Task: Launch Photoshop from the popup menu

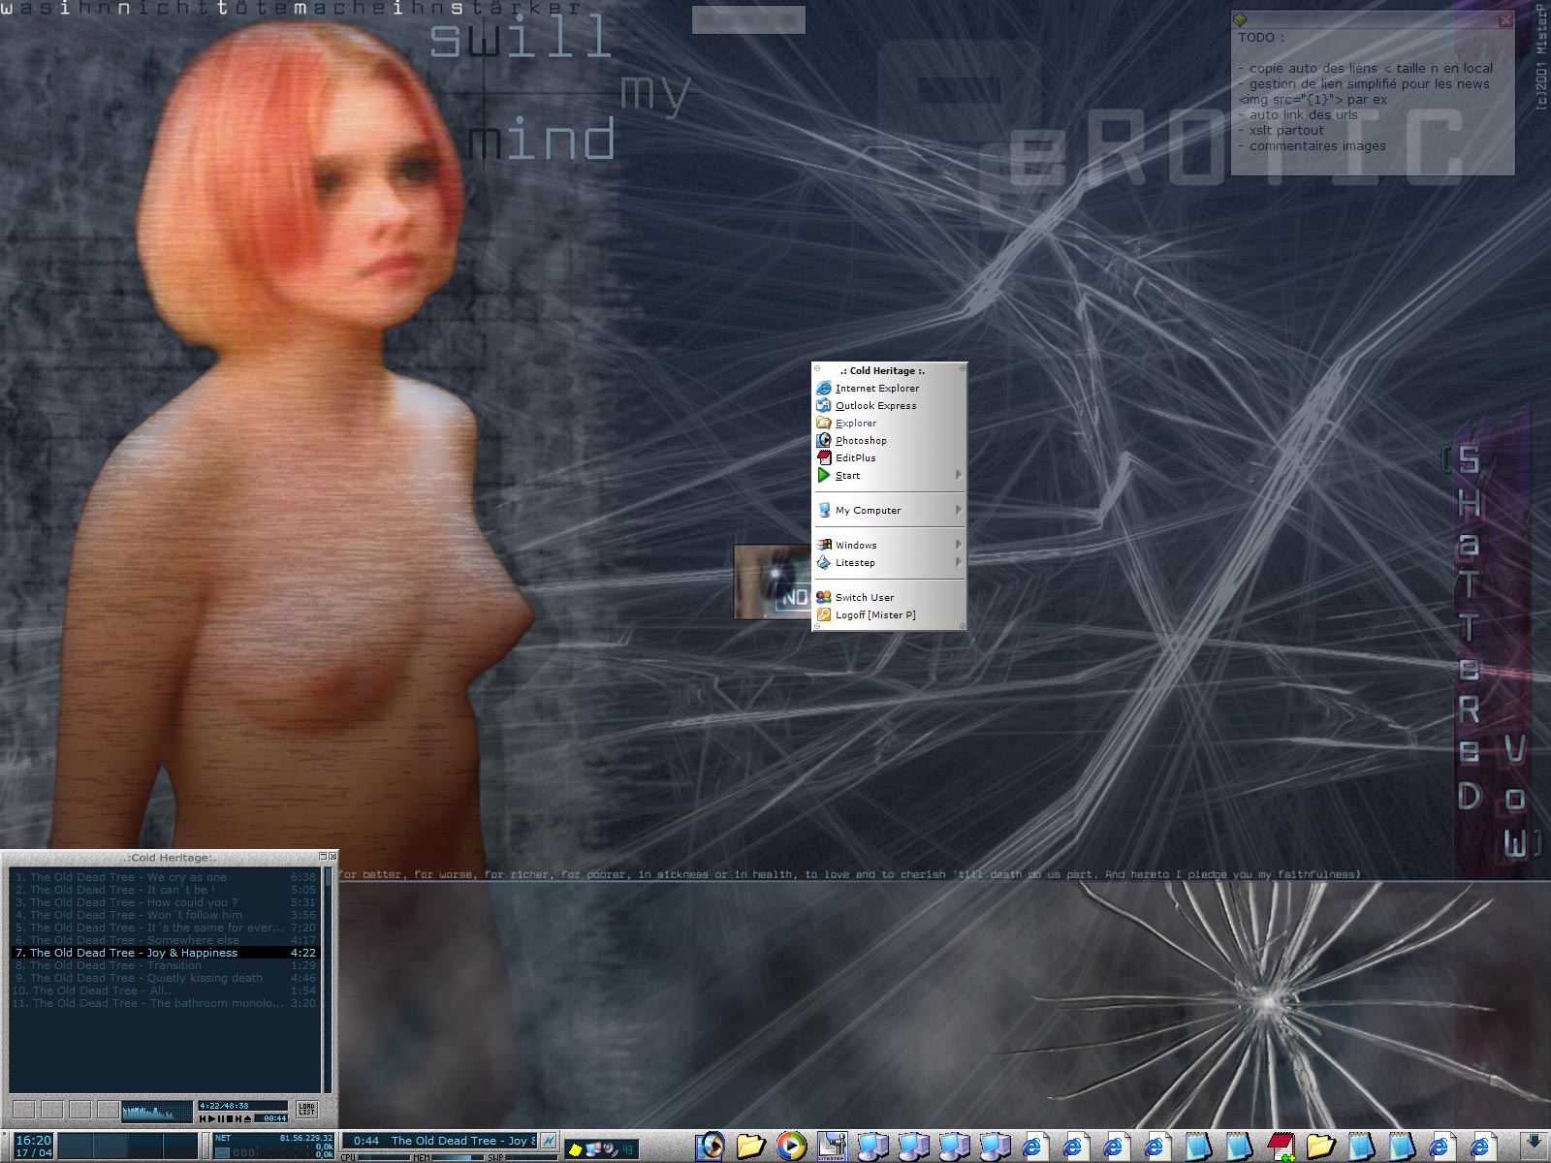Action: pos(860,440)
